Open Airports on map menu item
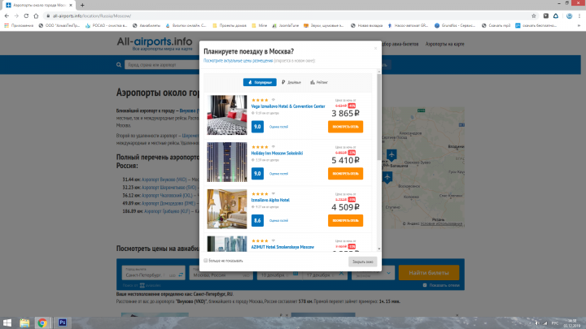 coord(444,44)
